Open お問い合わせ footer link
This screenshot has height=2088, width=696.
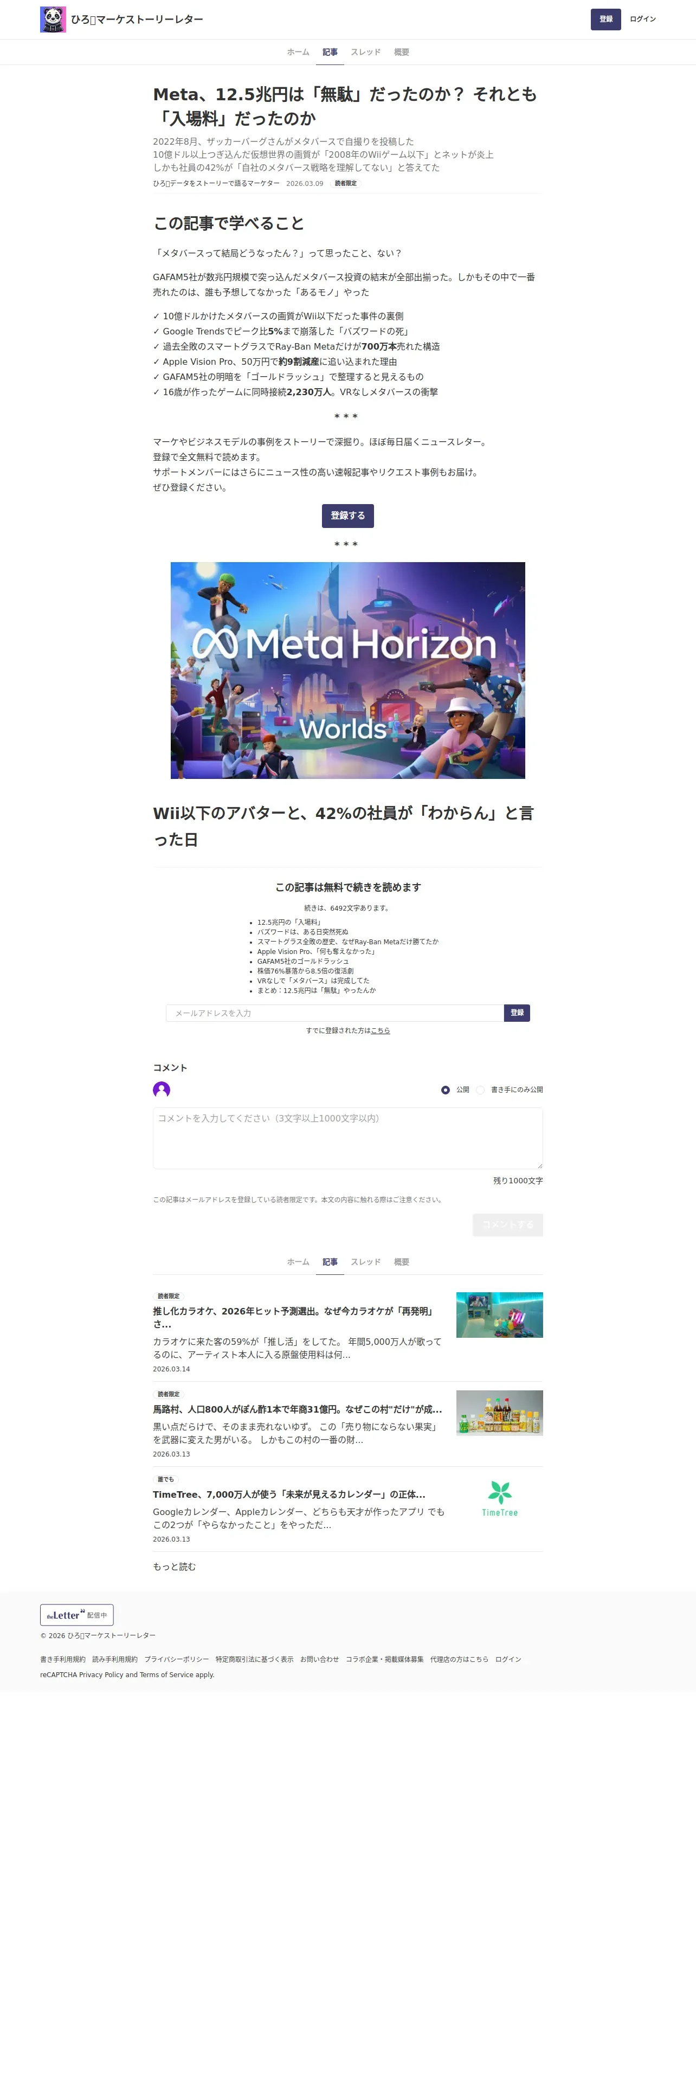click(319, 1659)
